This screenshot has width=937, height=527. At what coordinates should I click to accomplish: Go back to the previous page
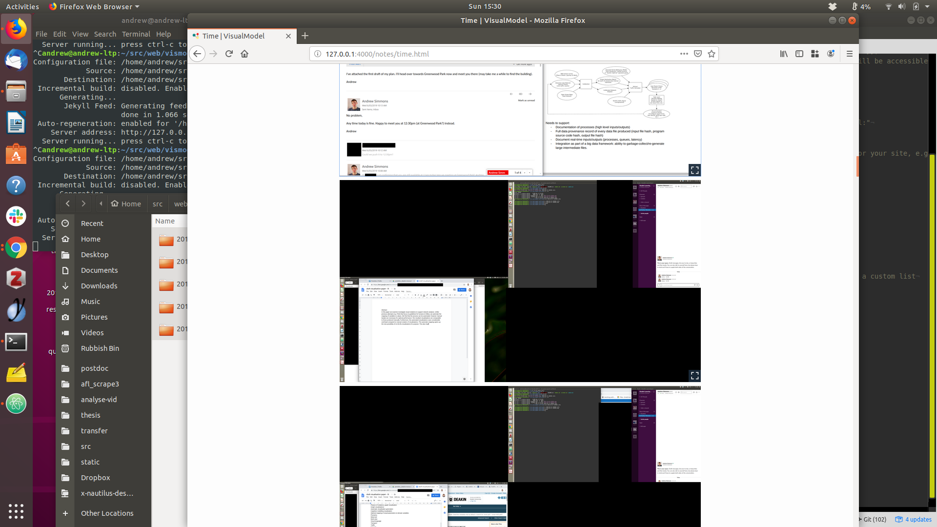pyautogui.click(x=197, y=54)
